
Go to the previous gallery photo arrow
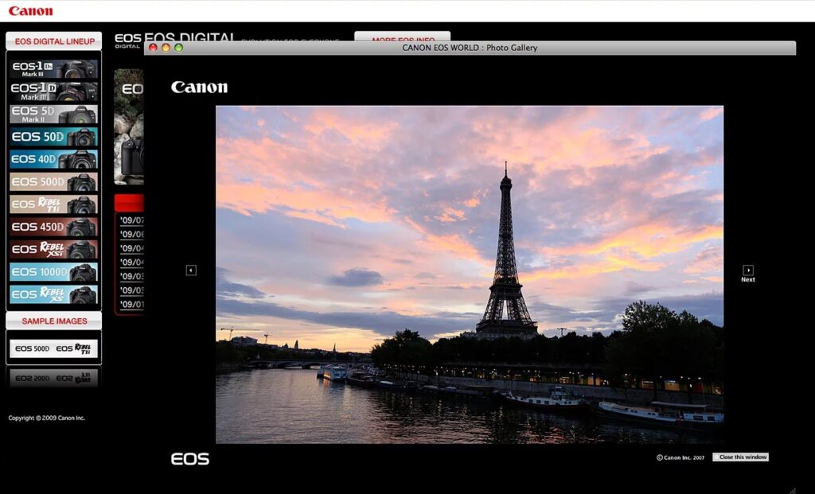191,270
